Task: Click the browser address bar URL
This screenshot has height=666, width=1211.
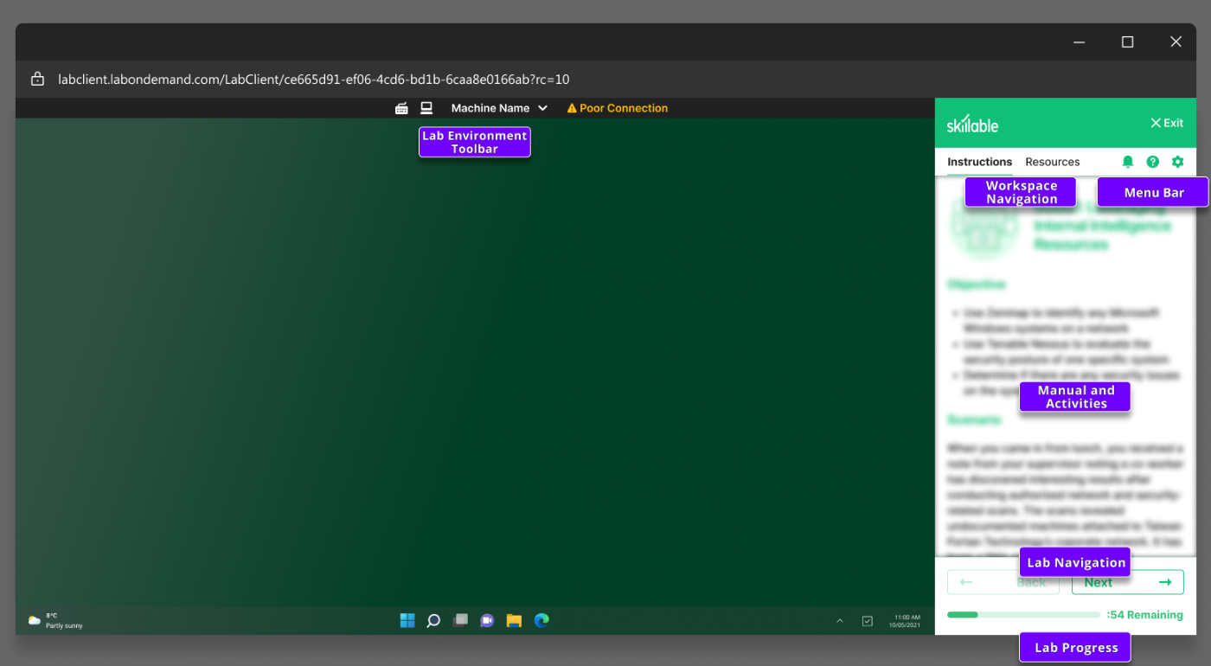Action: (x=313, y=80)
